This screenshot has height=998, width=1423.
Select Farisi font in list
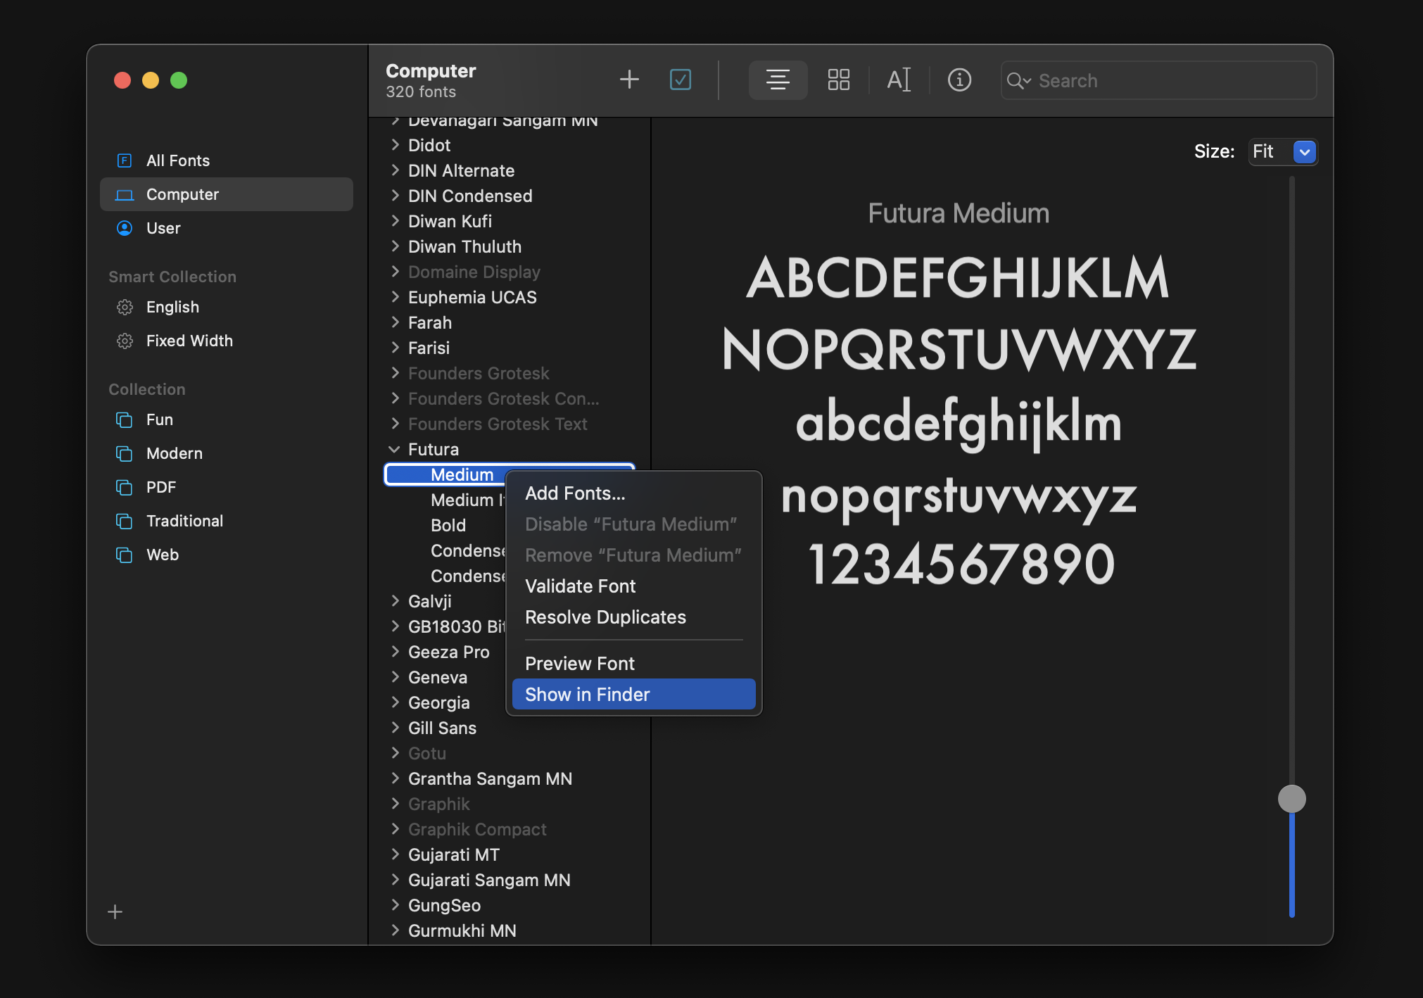click(x=429, y=348)
